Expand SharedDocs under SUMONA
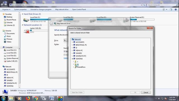 [x=74, y=67]
